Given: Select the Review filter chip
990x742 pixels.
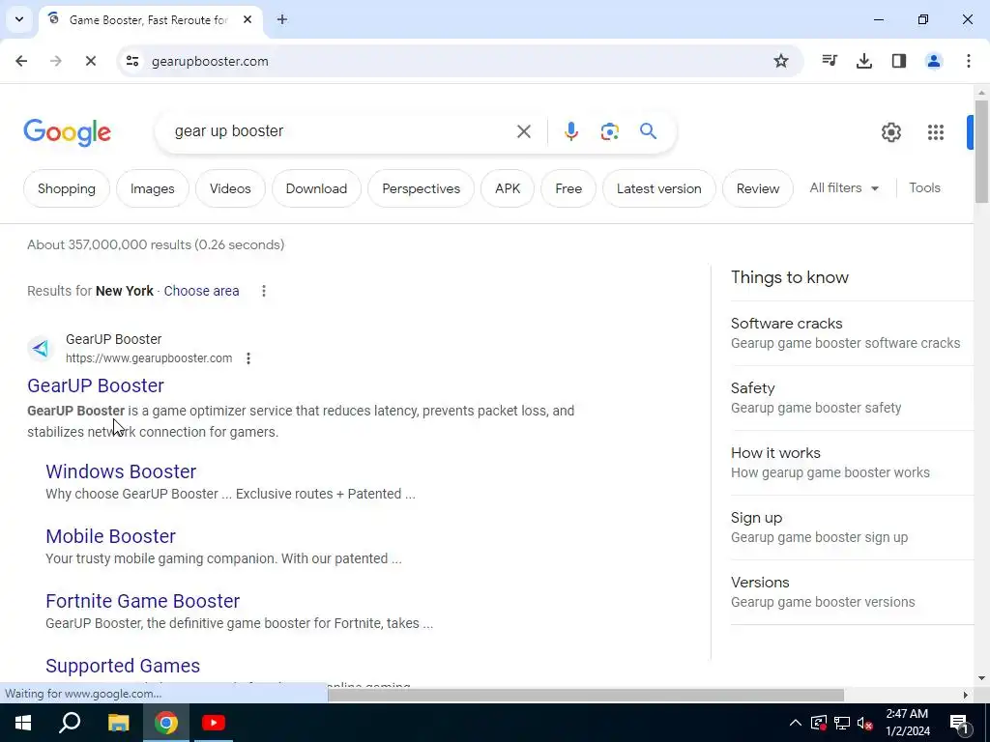Looking at the screenshot, I should click(x=758, y=188).
